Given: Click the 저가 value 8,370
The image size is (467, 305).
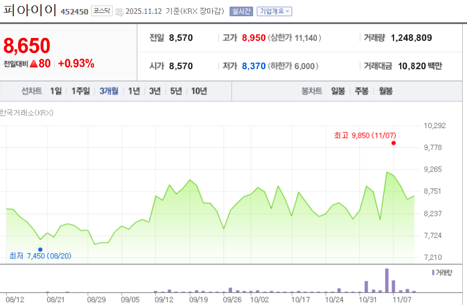Looking at the screenshot, I should 254,66.
